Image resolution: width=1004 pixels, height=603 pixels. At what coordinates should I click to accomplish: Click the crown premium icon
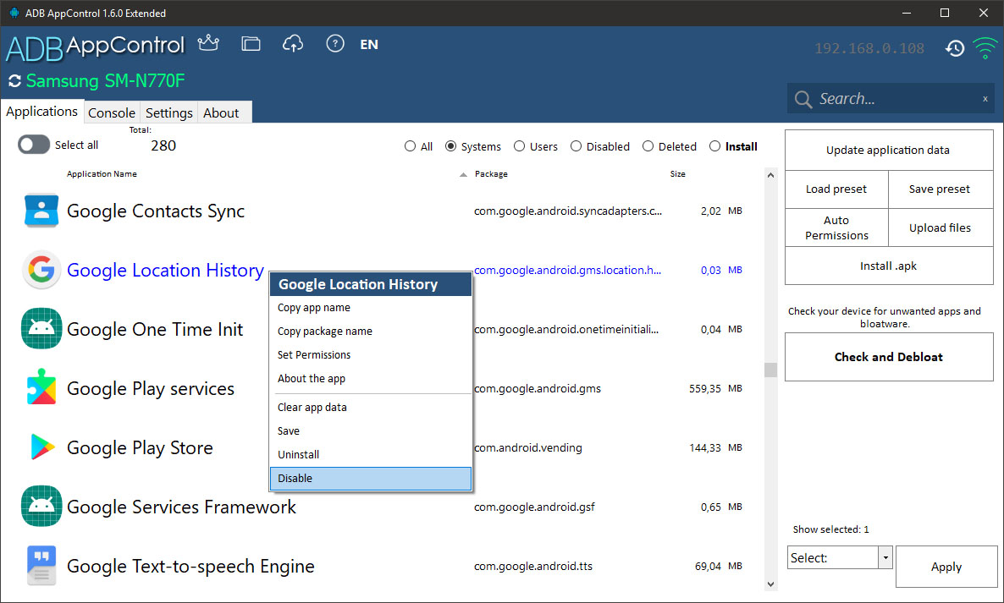point(207,44)
